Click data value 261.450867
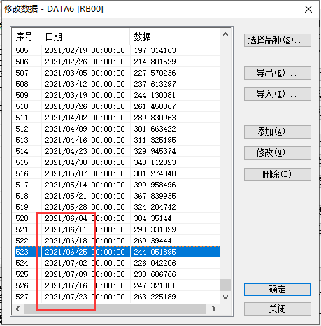321x326 pixels. 155,106
